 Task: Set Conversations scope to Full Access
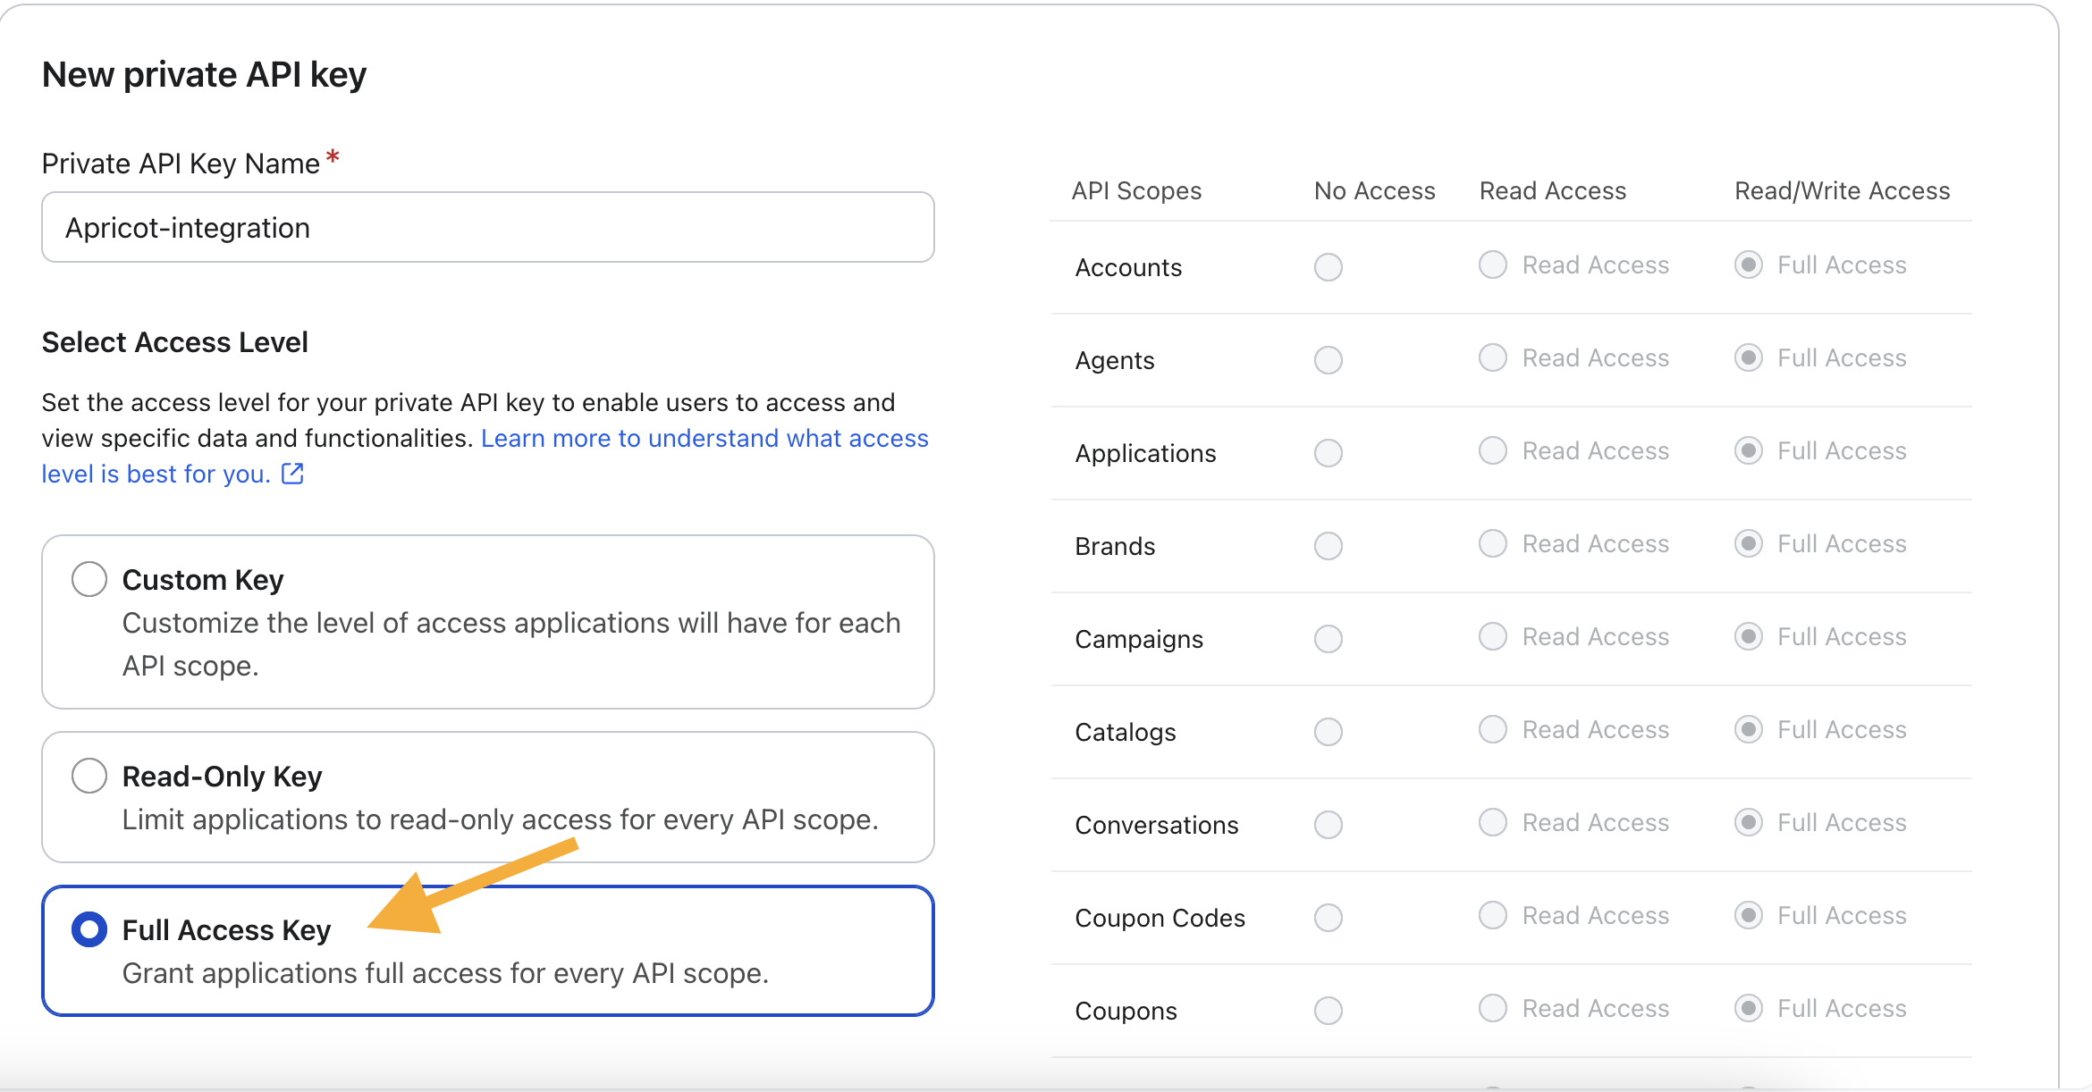pyautogui.click(x=1749, y=822)
